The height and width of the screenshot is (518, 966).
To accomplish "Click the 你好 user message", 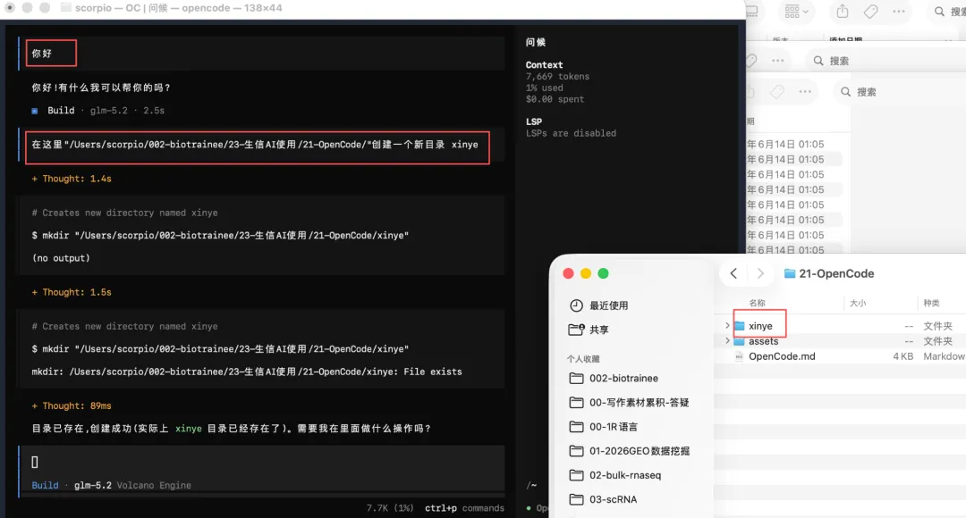I will pos(42,54).
